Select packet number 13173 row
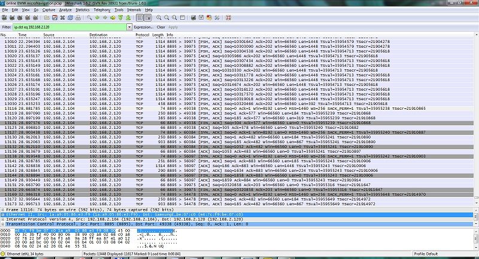This screenshot has height=259, width=479. tap(237, 204)
